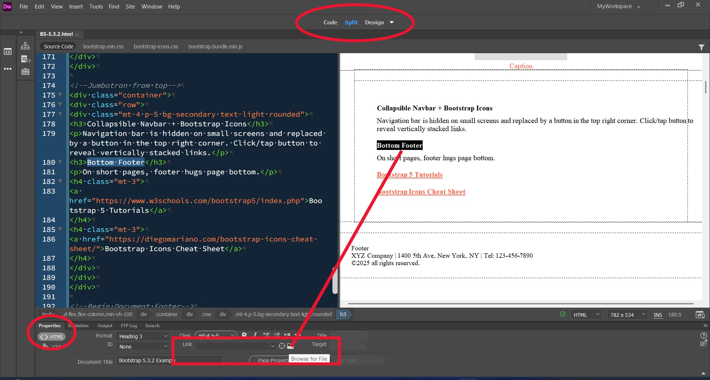Click line number 180 in gutter
The width and height of the screenshot is (710, 380).
(x=48, y=162)
